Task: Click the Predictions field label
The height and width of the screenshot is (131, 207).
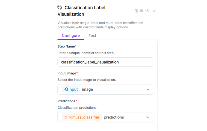Action: coord(66,101)
